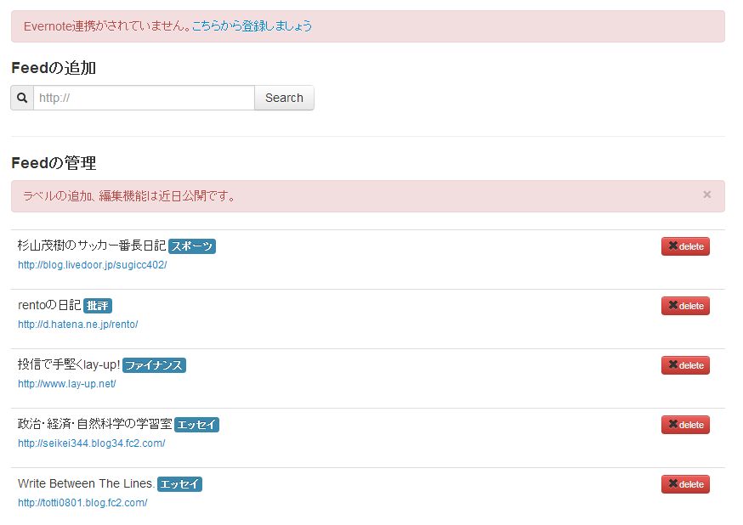Viewport: 743px width, 525px height.
Task: Click エッセイ badge next to Write Between The Lines
Action: (179, 484)
